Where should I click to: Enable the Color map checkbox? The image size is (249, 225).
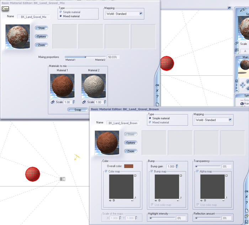pyautogui.click(x=106, y=171)
